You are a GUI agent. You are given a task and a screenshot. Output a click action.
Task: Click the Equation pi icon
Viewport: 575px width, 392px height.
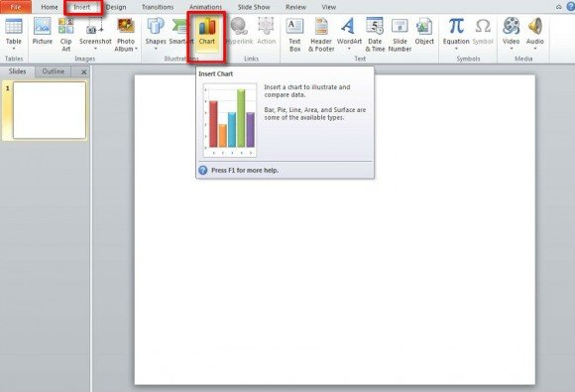point(456,27)
